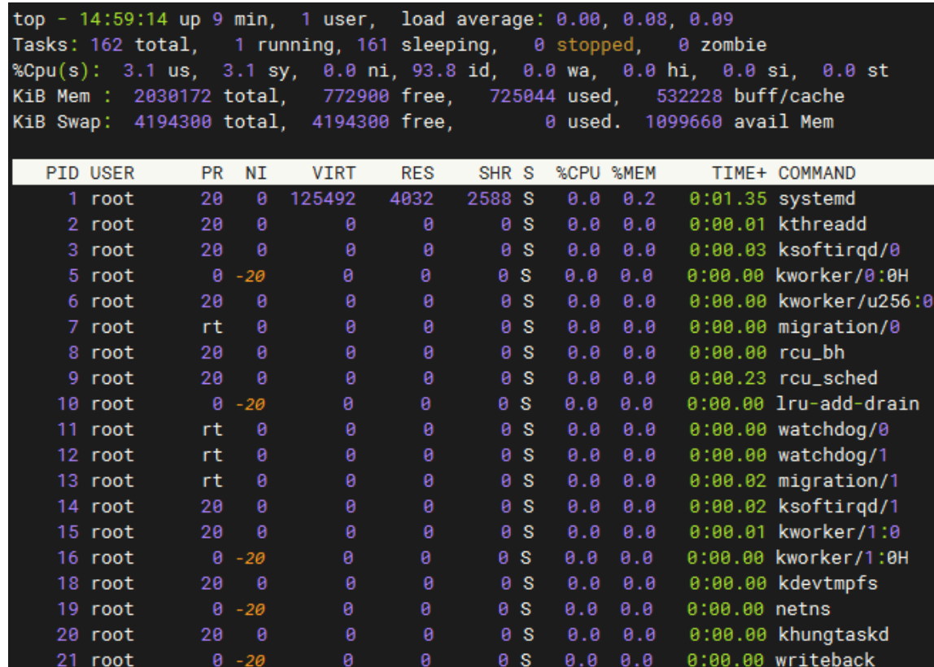Click the netns process name
This screenshot has height=667, width=934.
coord(802,608)
